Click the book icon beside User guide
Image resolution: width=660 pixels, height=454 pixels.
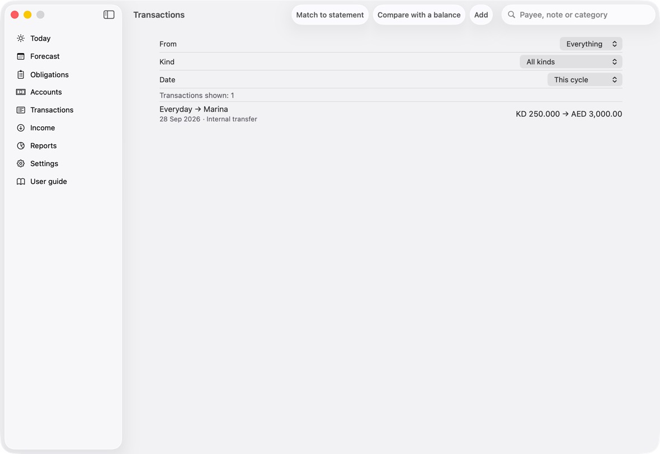[21, 181]
